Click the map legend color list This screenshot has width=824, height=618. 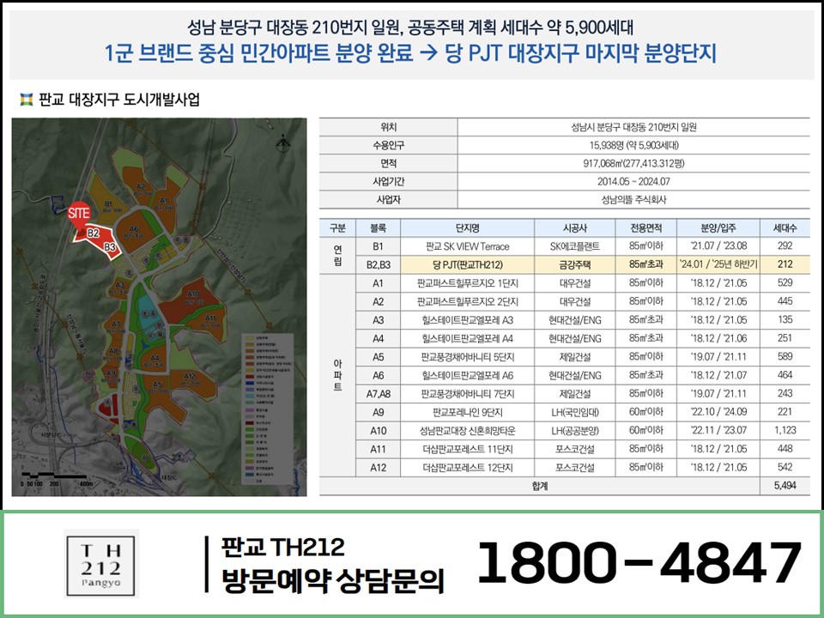267,408
